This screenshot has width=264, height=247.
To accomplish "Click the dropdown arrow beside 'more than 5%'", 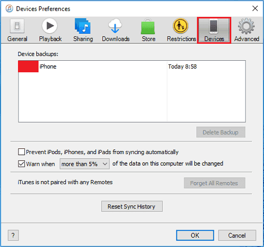I will point(105,164).
